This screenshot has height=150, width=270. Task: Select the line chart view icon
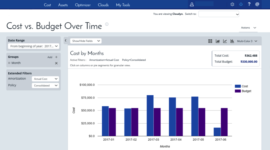click(225, 41)
